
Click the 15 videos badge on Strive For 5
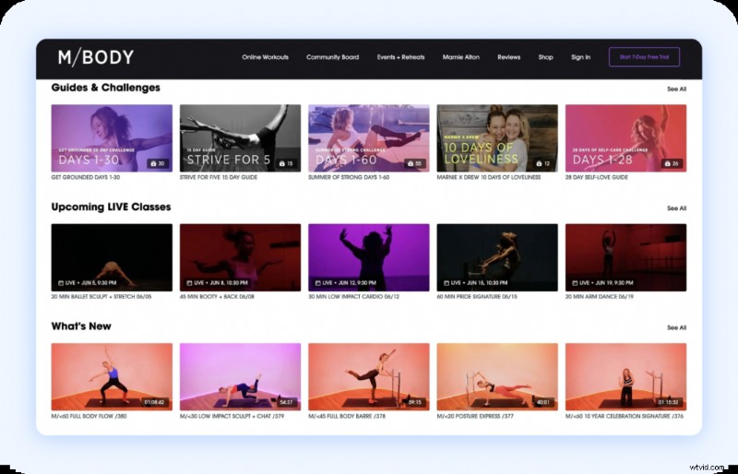tap(286, 163)
